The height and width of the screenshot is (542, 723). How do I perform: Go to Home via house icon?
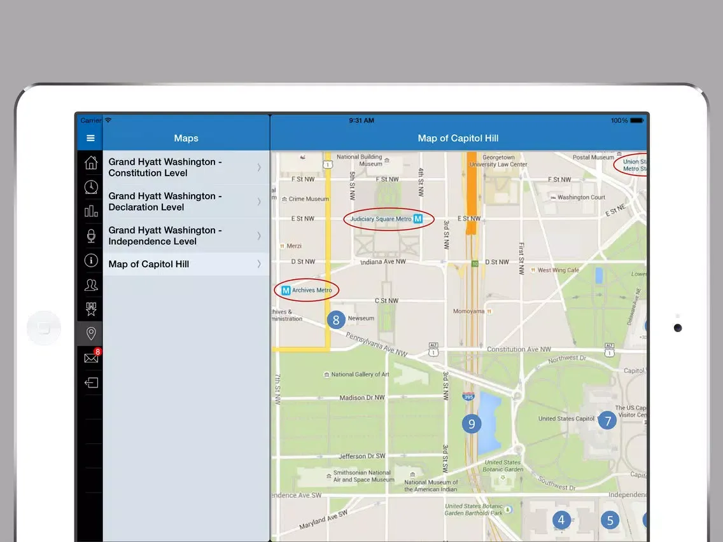[91, 162]
